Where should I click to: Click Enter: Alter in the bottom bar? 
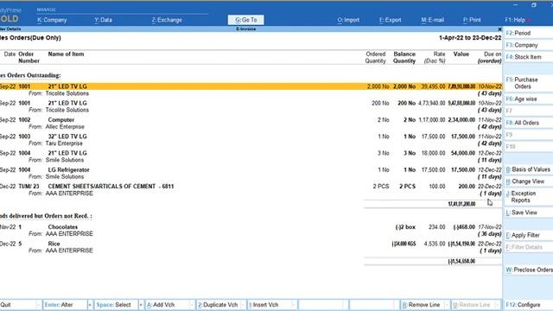(65, 305)
